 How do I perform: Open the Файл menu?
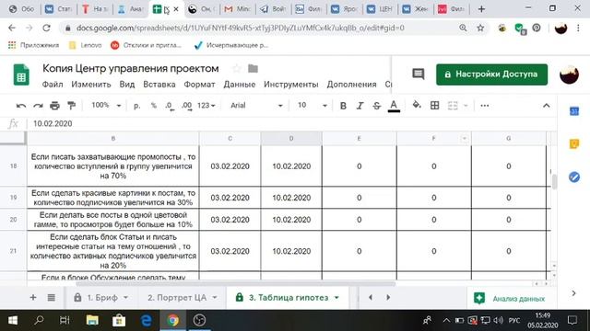click(53, 85)
